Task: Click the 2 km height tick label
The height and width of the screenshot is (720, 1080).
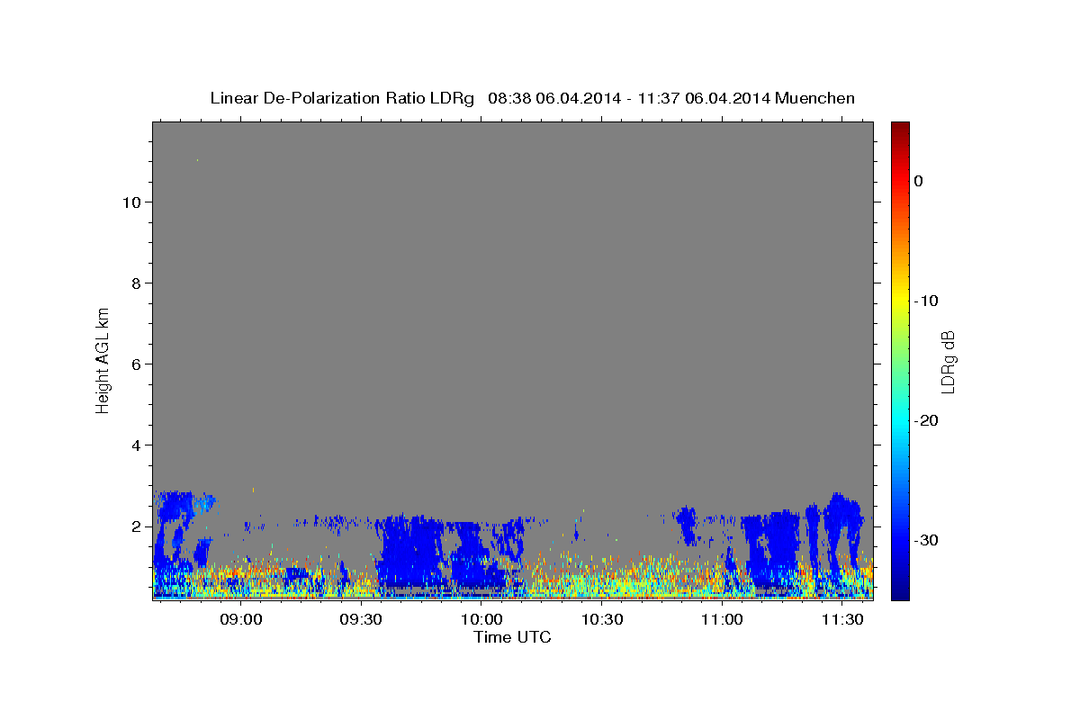Action: [x=137, y=526]
